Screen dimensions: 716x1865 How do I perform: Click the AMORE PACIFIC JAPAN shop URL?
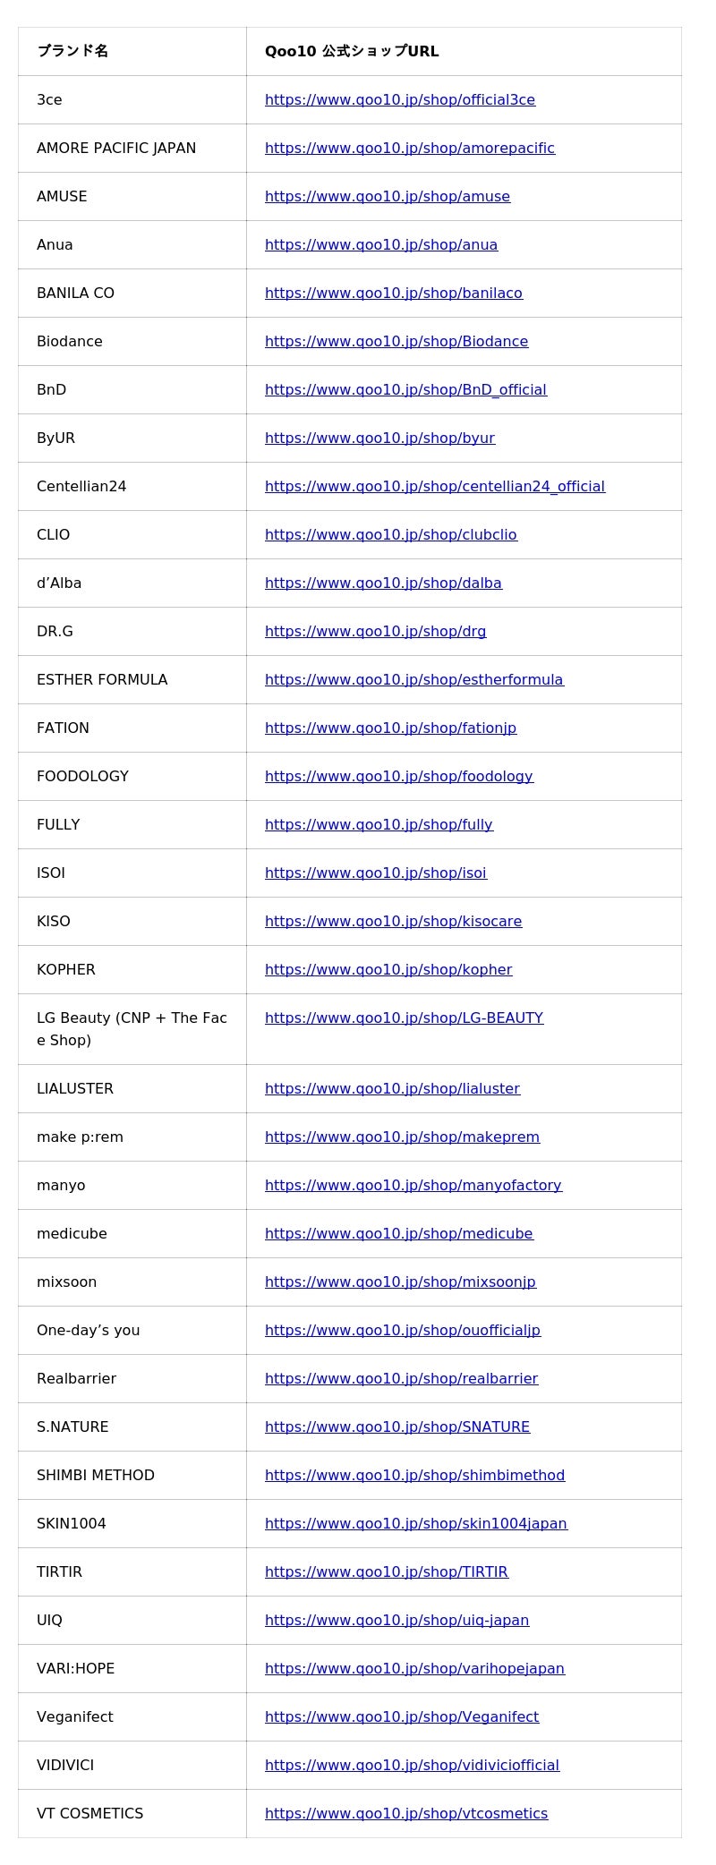coord(409,149)
